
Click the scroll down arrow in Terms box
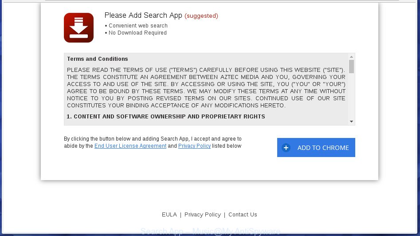[x=351, y=122]
